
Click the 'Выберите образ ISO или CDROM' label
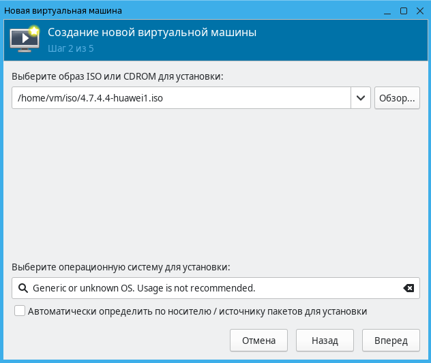[x=117, y=76]
